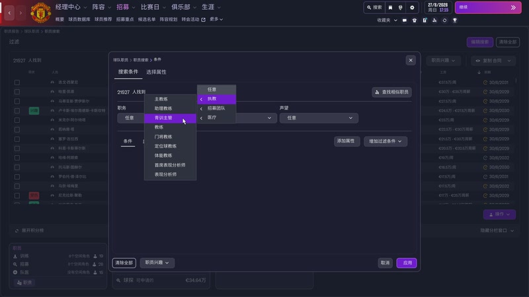Open the 职员兴趣 dropdown at dialog bottom
This screenshot has width=529, height=297.
pyautogui.click(x=157, y=263)
